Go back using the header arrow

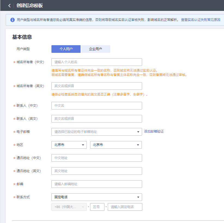10,5
